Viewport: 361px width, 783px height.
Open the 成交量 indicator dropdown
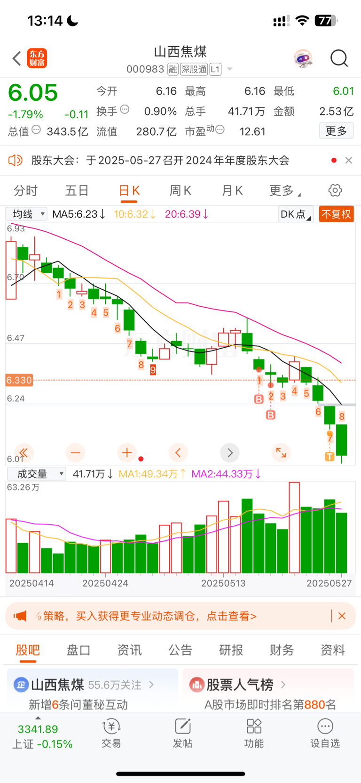[x=36, y=474]
